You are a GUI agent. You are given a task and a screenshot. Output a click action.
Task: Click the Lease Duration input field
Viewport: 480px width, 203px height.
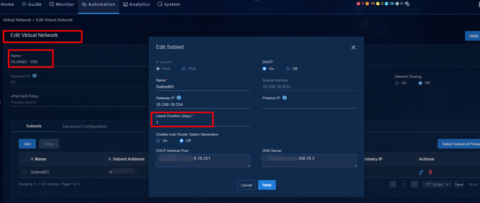coord(203,122)
